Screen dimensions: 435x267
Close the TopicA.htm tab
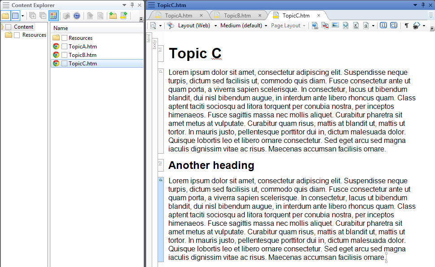[201, 16]
